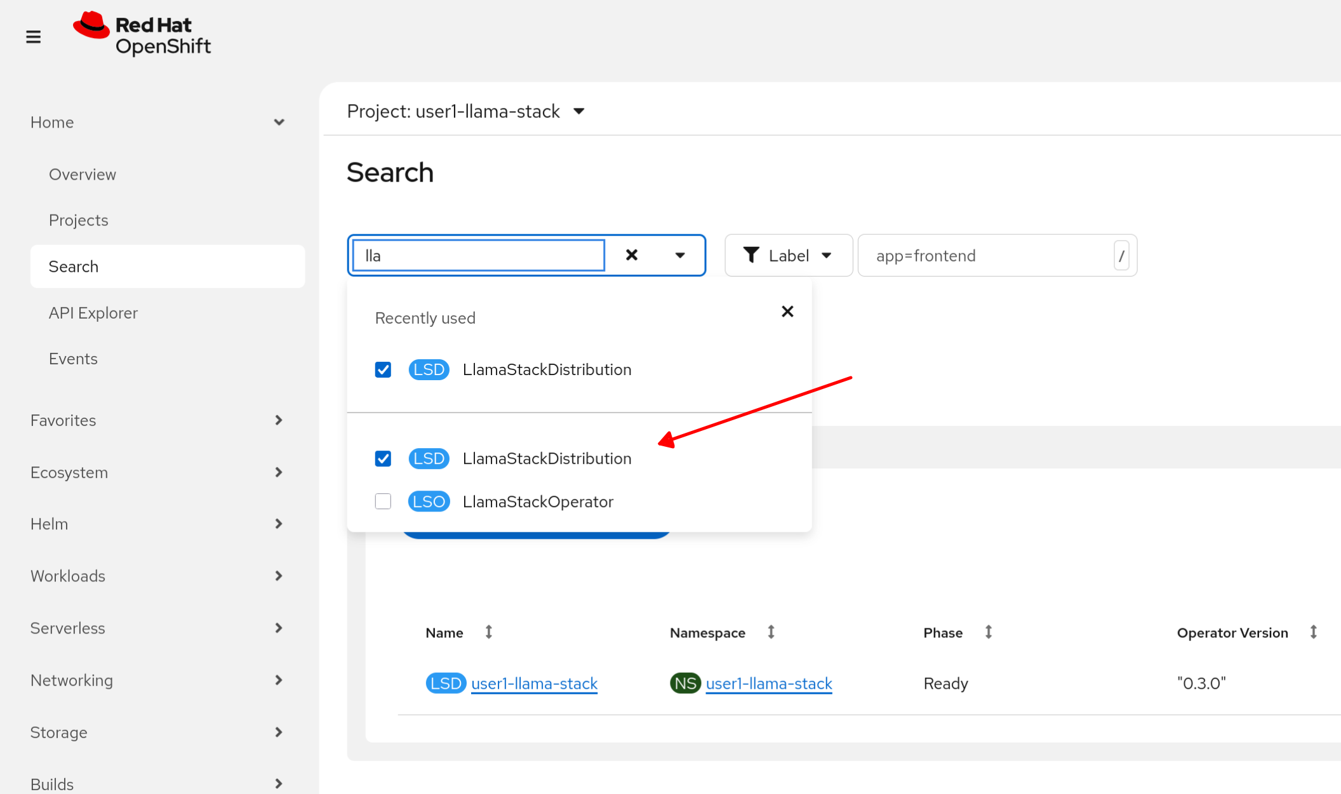
Task: Open user1-llama-stack namespace link
Action: point(768,684)
